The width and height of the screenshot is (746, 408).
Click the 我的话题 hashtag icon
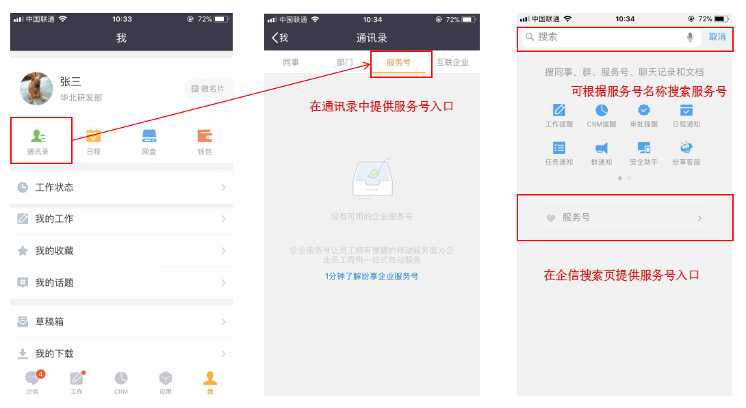[x=23, y=283]
